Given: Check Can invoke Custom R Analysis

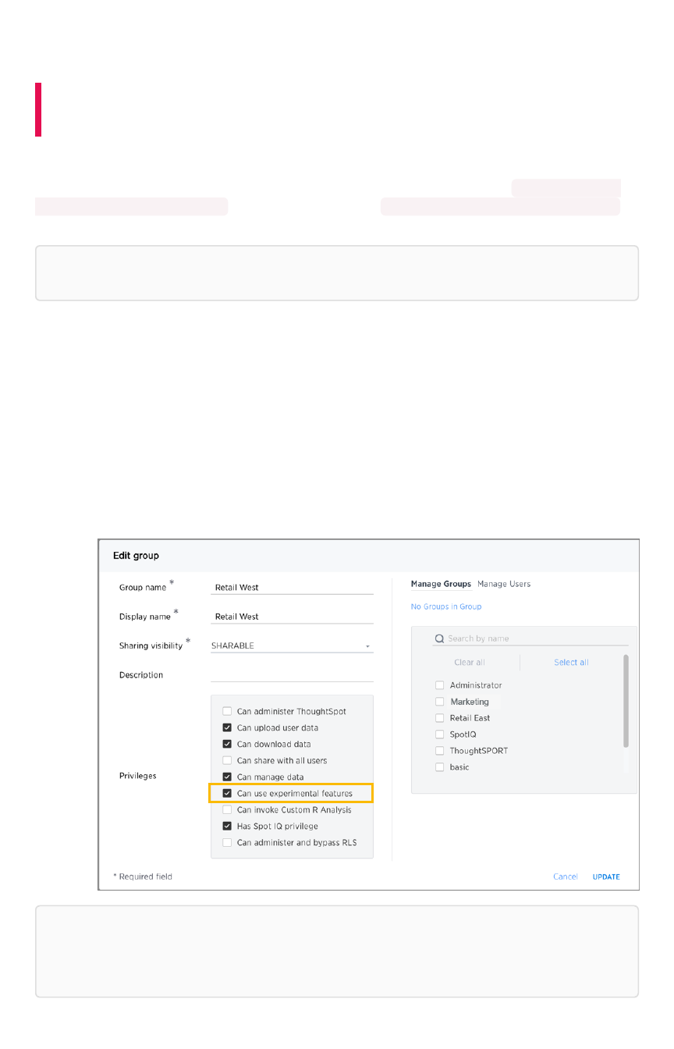Looking at the screenshot, I should coord(227,810).
